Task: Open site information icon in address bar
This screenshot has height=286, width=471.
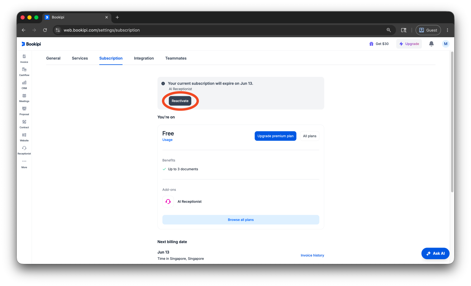Action: click(x=58, y=30)
